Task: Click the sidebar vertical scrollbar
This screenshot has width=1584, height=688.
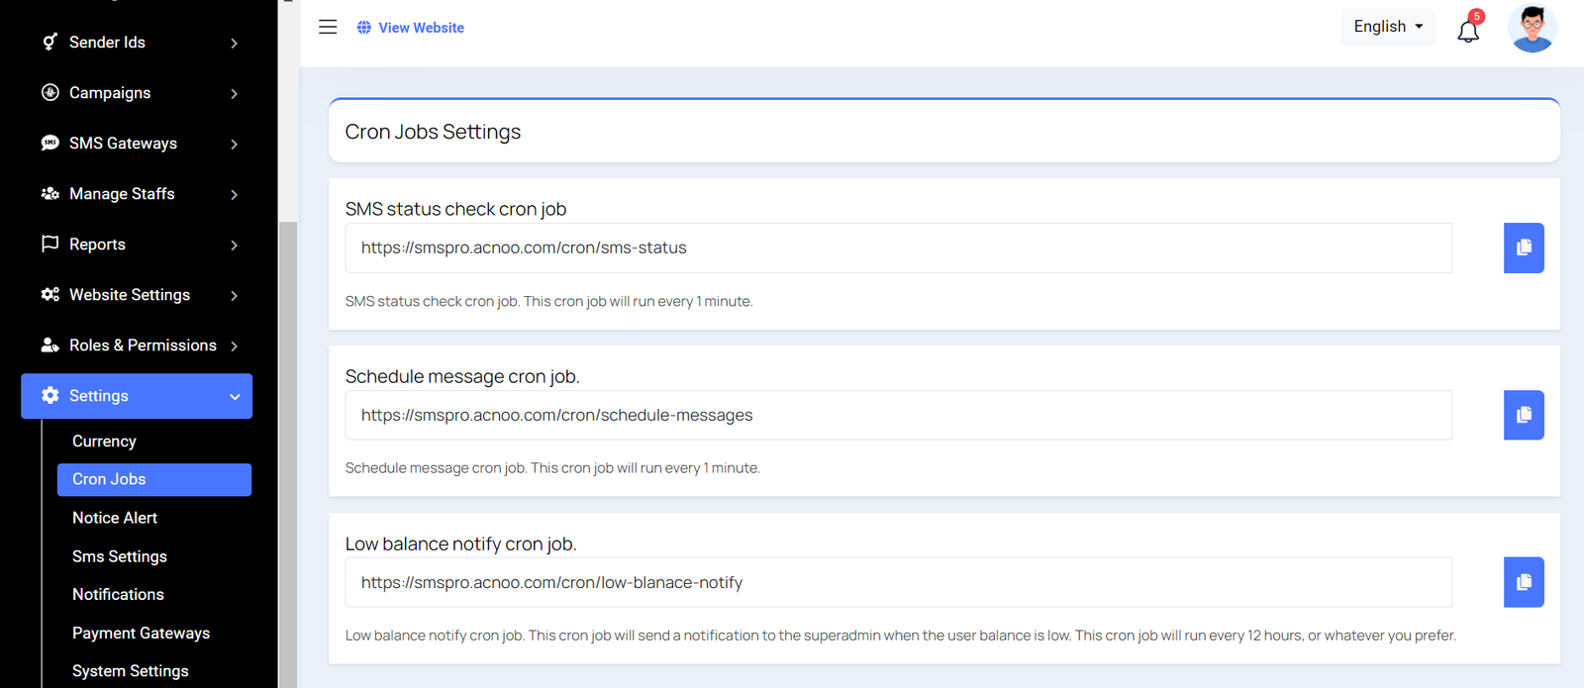Action: 287,453
